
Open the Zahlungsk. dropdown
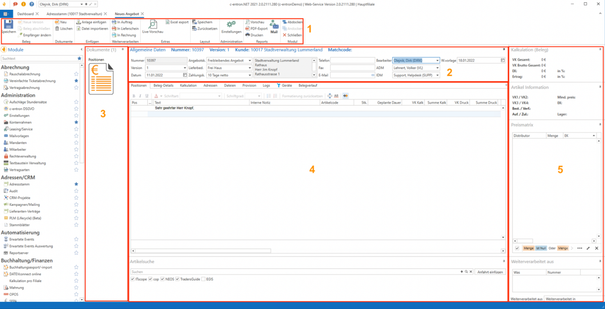[x=249, y=75]
